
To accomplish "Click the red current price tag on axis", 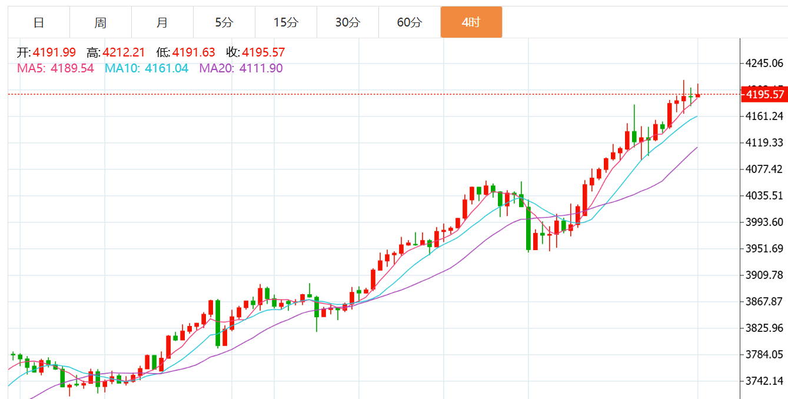I will [763, 94].
